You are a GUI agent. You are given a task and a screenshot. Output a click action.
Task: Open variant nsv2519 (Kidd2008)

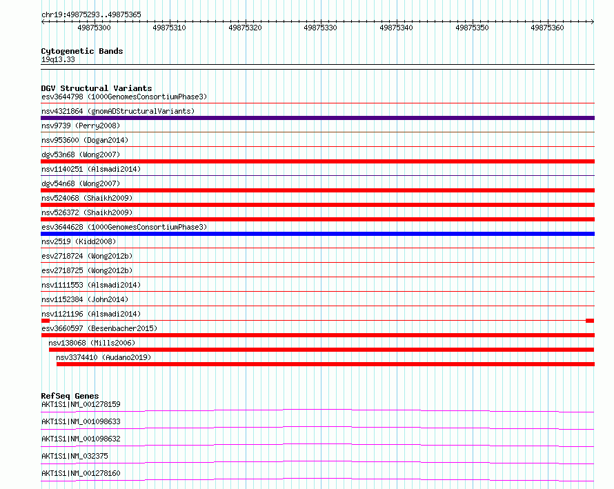point(79,241)
